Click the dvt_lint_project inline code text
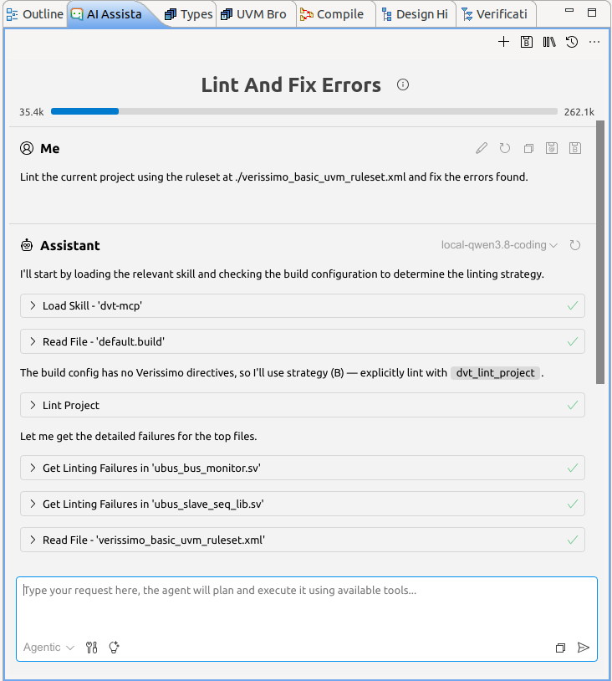The image size is (612, 681). (495, 372)
